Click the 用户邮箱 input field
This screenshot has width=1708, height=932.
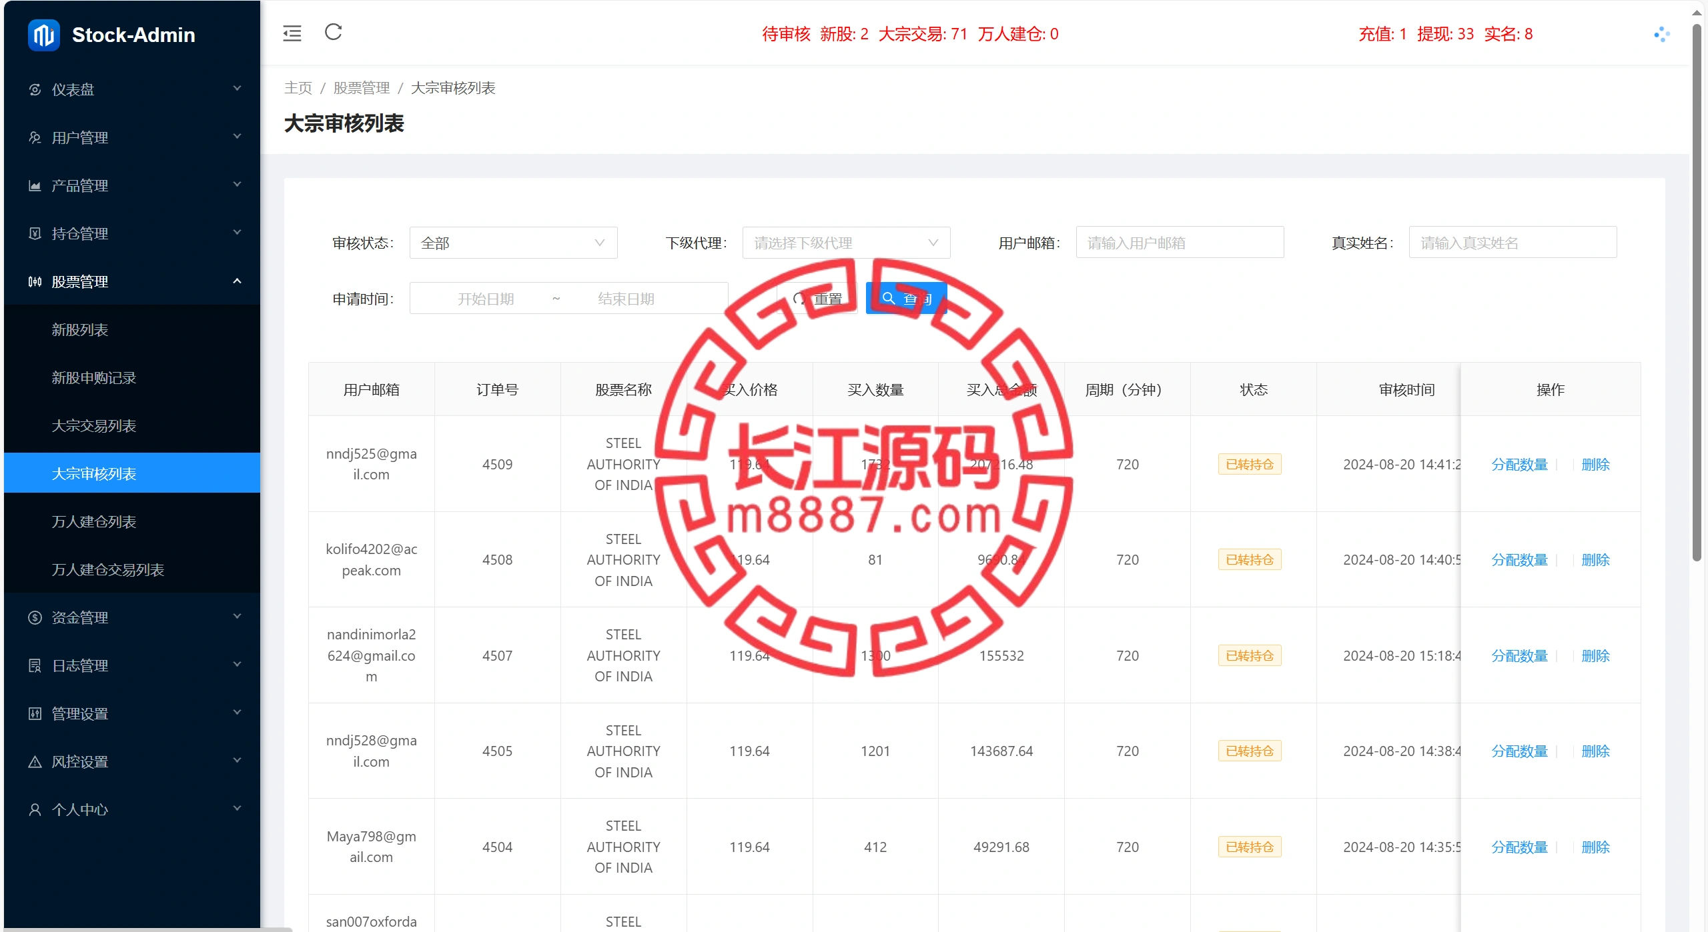(1179, 243)
